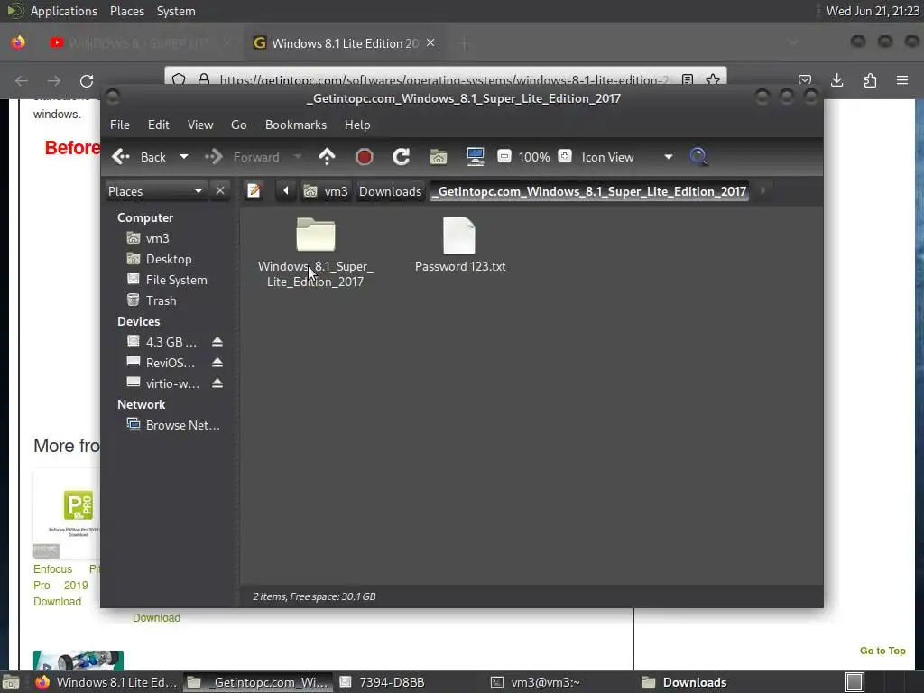Open Trash from the sidebar
924x693 pixels.
click(x=152, y=300)
